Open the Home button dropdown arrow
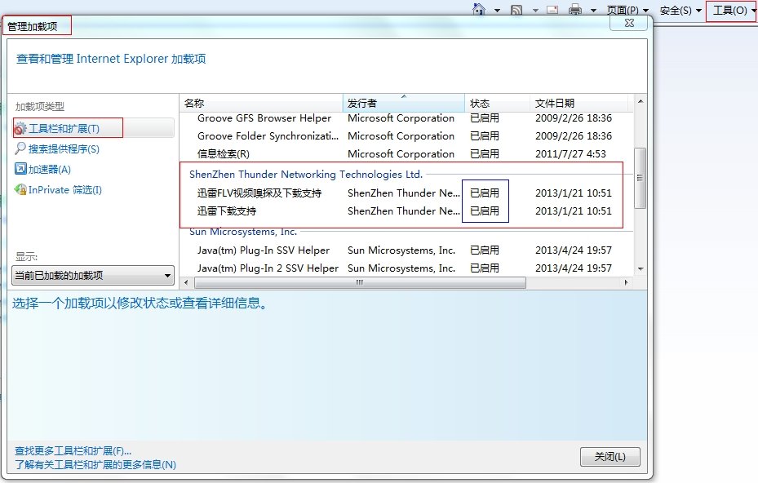Image resolution: width=758 pixels, height=483 pixels. [x=495, y=11]
